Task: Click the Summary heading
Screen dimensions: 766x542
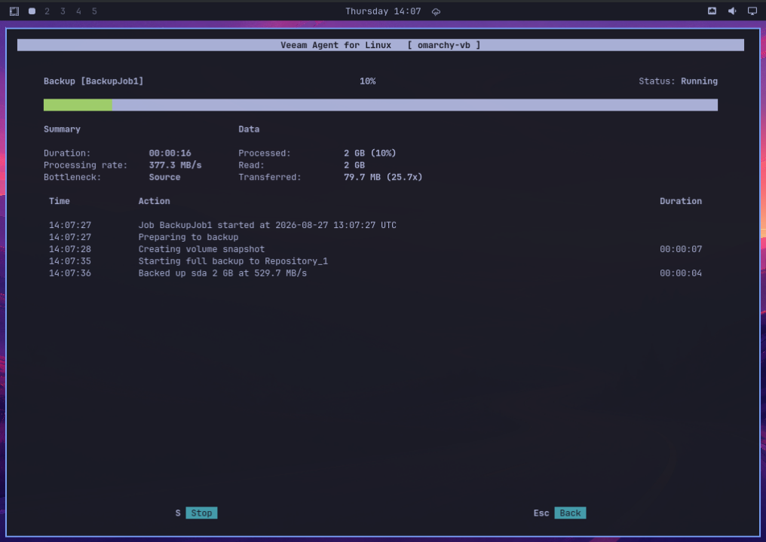Action: (x=62, y=129)
